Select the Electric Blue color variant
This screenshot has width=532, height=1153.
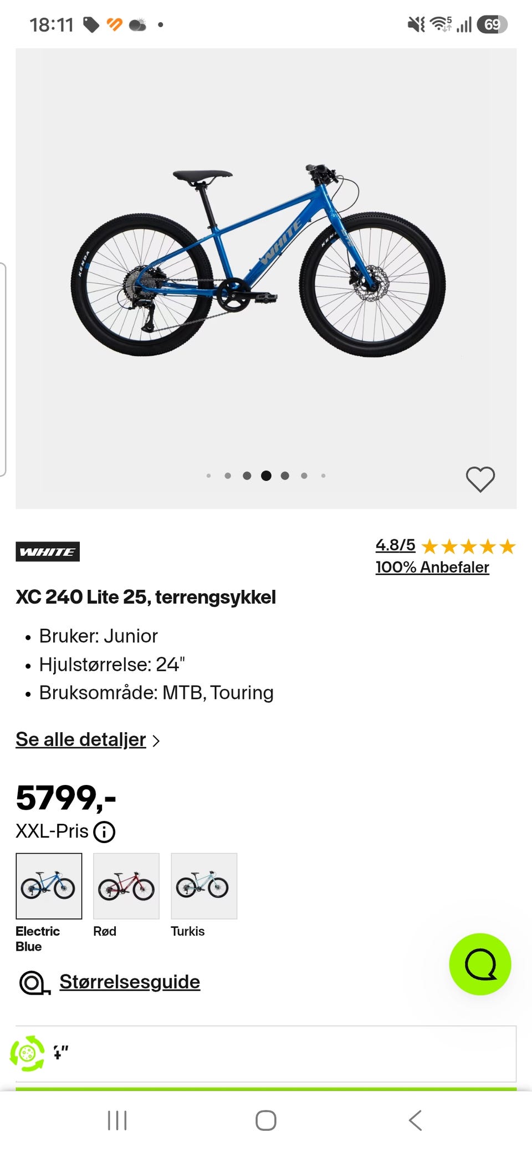point(49,886)
